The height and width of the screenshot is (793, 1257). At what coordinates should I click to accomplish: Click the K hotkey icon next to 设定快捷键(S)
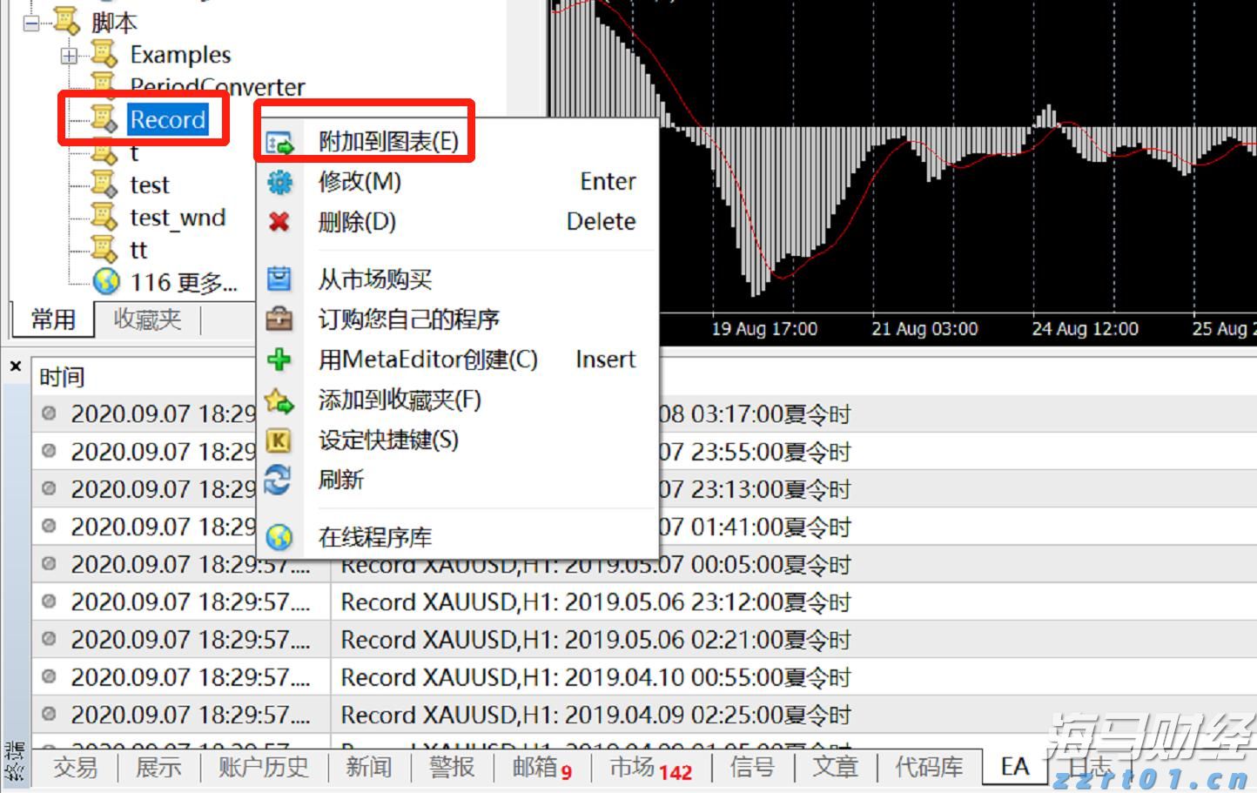[279, 441]
